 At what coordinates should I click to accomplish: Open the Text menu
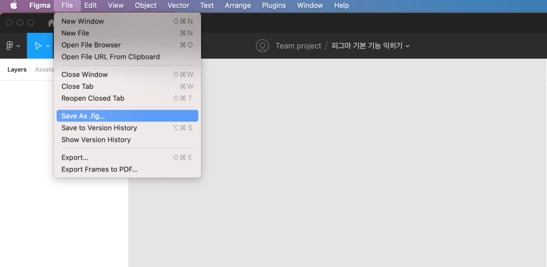pyautogui.click(x=207, y=6)
